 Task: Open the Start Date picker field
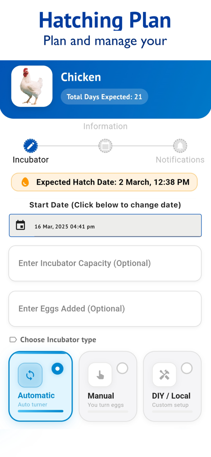pyautogui.click(x=105, y=226)
